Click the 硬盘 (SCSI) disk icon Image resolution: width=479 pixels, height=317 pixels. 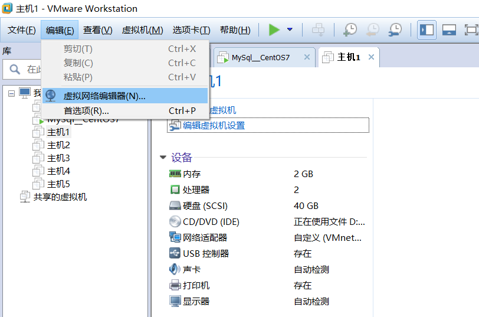[175, 205]
